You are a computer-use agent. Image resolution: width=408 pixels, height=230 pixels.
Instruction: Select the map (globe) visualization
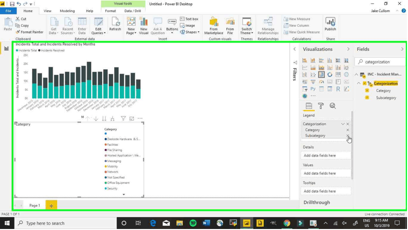[346, 74]
